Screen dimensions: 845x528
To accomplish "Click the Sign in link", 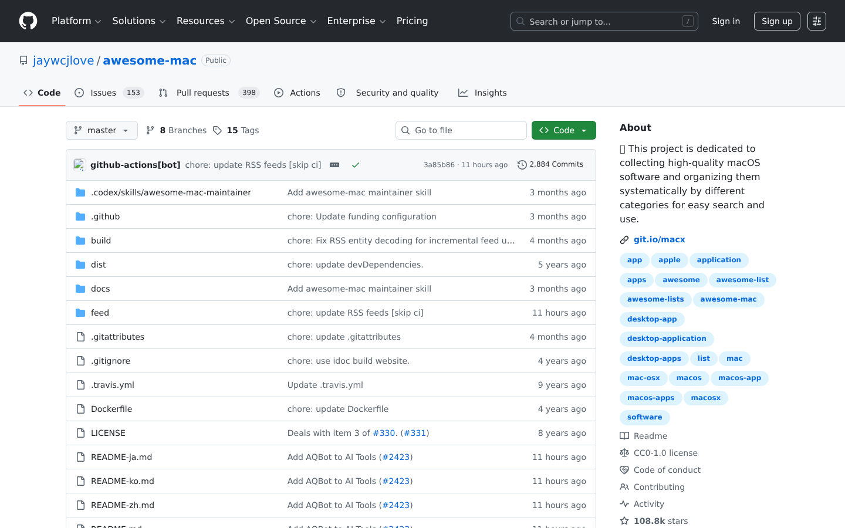I will 726,21.
